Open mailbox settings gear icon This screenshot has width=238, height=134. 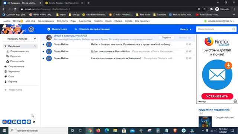[x=34, y=122]
